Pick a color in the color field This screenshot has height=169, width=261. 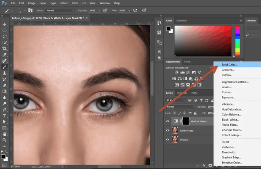click(x=203, y=41)
